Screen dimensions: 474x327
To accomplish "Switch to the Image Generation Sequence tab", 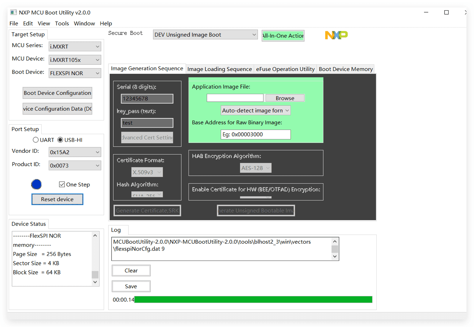I will pos(147,69).
